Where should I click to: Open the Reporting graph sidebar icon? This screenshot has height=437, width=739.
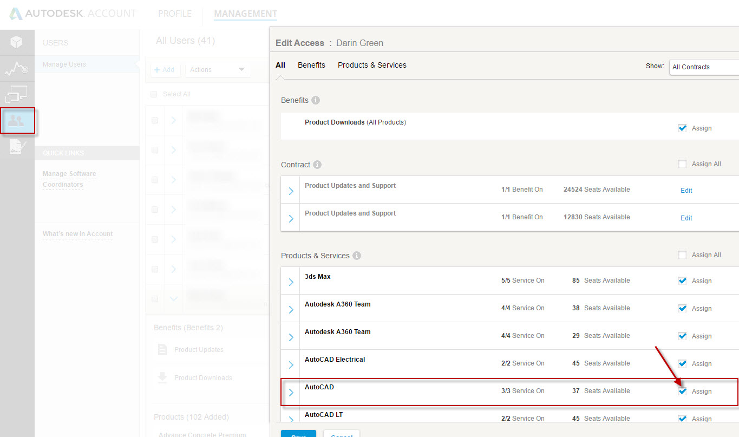(x=17, y=69)
